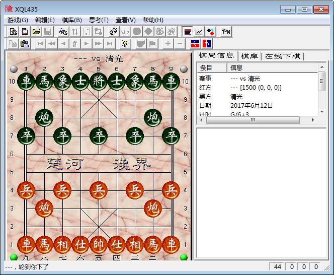
Task: Click the # go-to-move button
Action: (74, 44)
